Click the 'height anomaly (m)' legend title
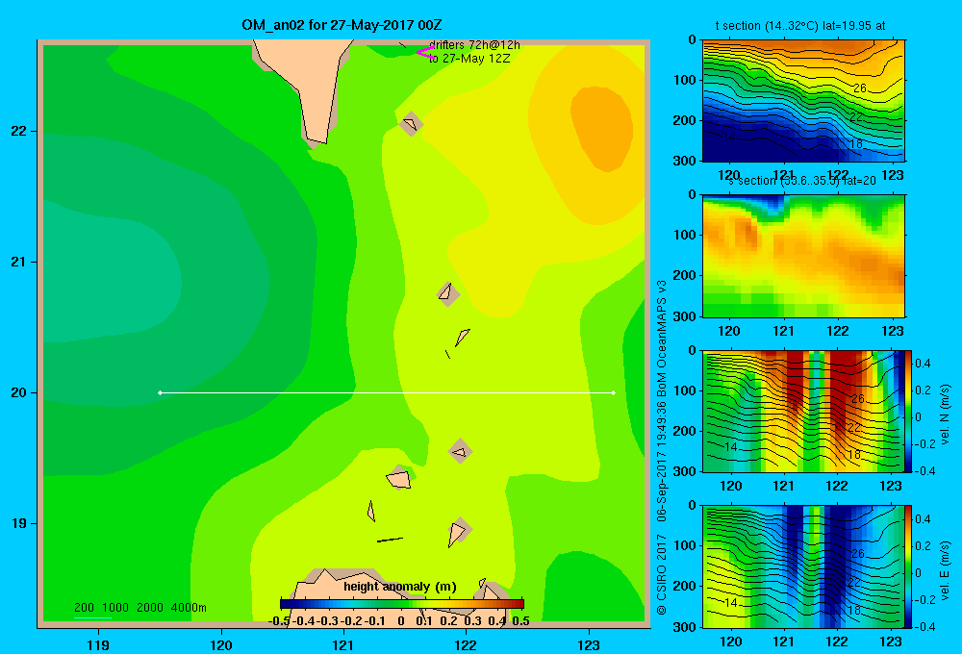This screenshot has height=654, width=962. click(400, 587)
